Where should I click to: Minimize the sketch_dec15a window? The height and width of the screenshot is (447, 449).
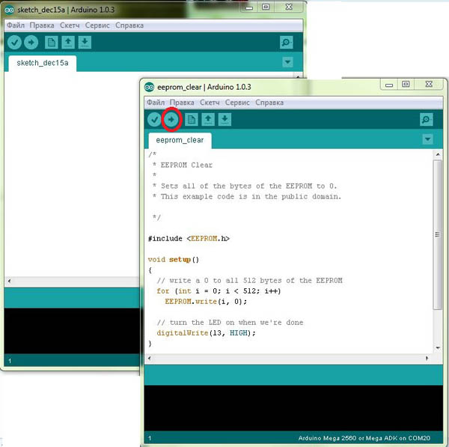[x=249, y=7]
